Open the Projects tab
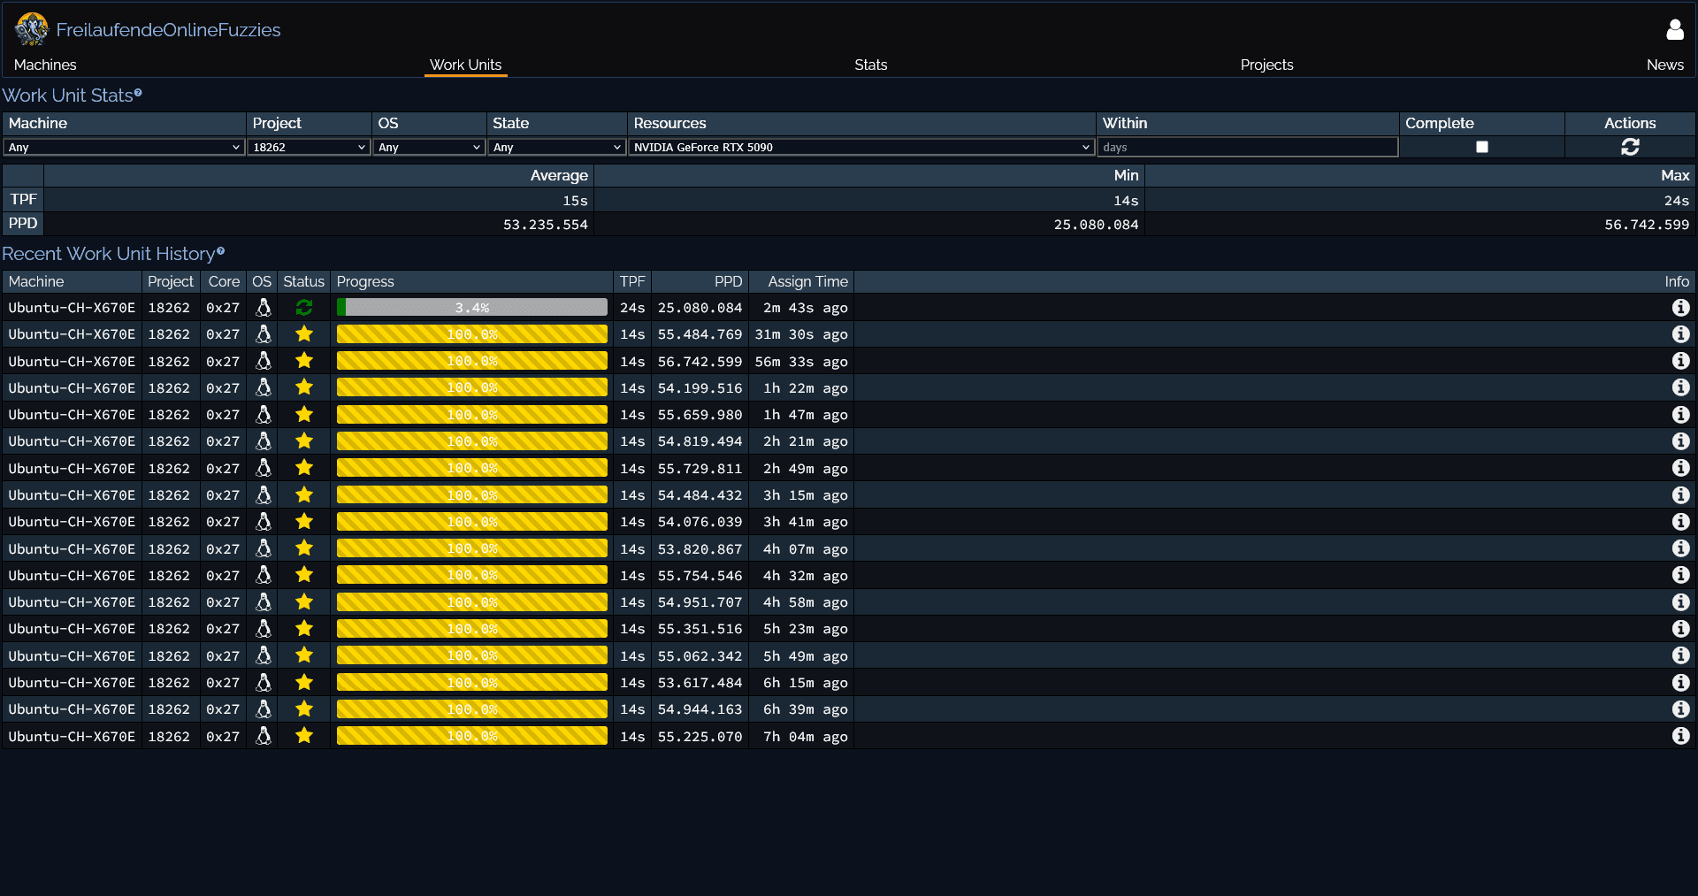This screenshot has width=1698, height=896. pyautogui.click(x=1266, y=65)
